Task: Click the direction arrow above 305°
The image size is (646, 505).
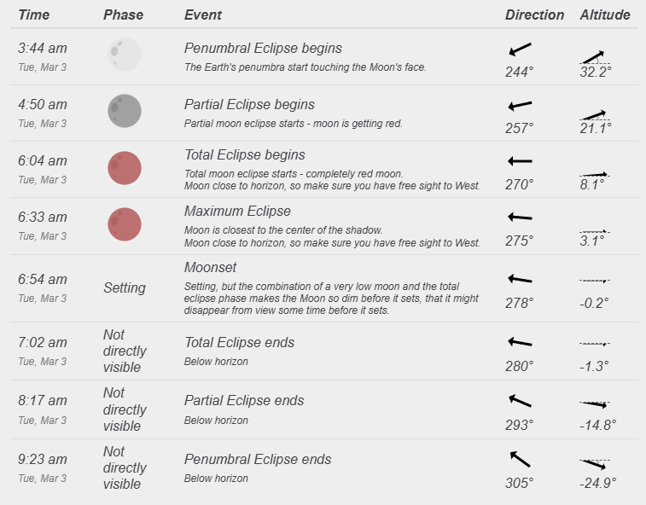Action: click(x=520, y=458)
